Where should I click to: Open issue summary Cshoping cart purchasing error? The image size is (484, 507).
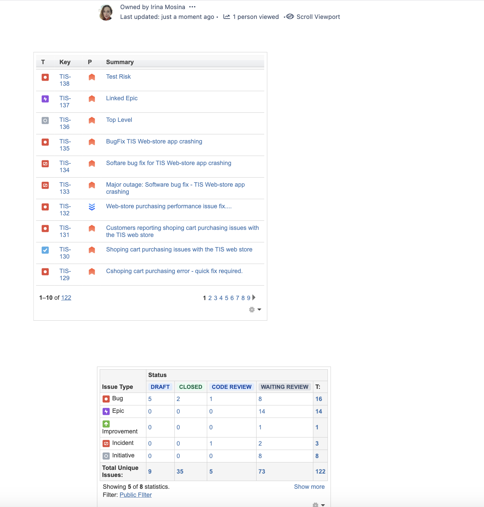(x=174, y=271)
